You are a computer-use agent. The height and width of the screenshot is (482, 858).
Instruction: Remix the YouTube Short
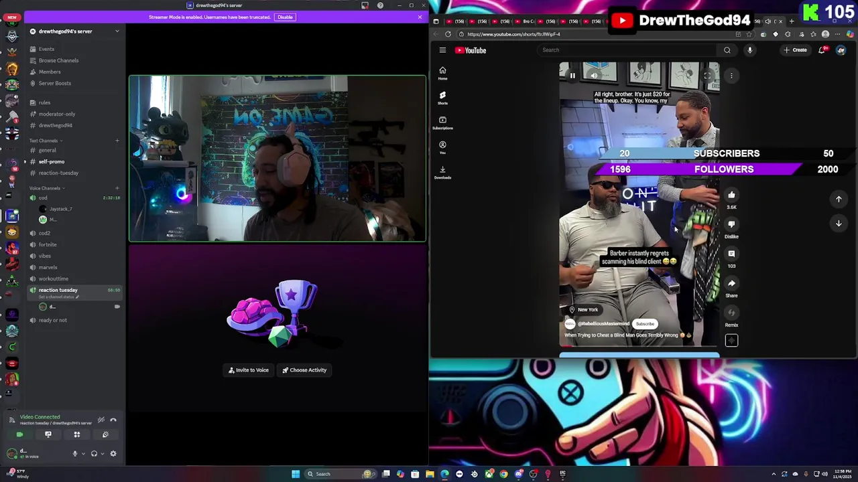(x=731, y=313)
